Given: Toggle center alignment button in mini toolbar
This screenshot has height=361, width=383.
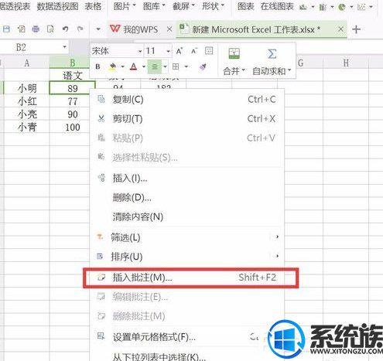Looking at the screenshot, I should coord(155,66).
